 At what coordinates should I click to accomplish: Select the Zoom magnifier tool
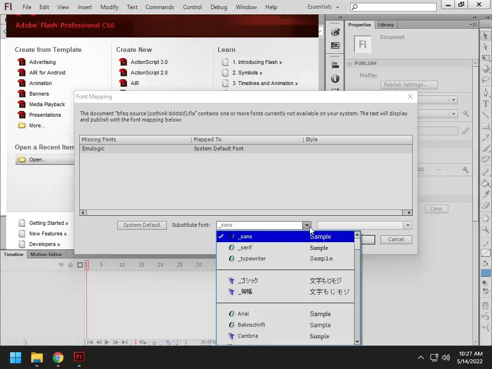485,229
